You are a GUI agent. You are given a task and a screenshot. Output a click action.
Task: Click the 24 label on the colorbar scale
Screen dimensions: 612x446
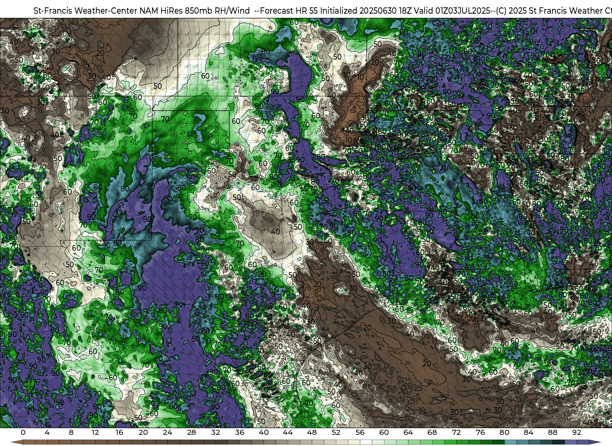167,432
